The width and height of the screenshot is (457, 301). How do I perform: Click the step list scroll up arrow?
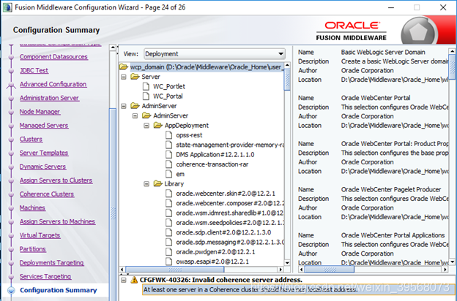click(x=113, y=47)
